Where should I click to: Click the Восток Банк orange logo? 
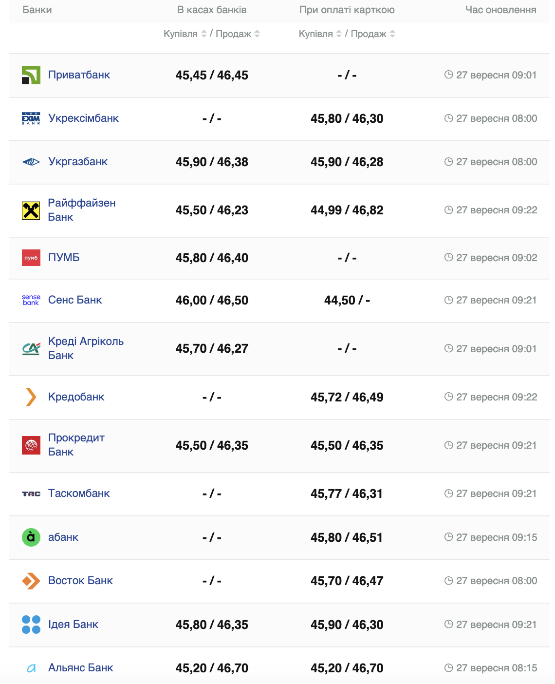click(31, 581)
